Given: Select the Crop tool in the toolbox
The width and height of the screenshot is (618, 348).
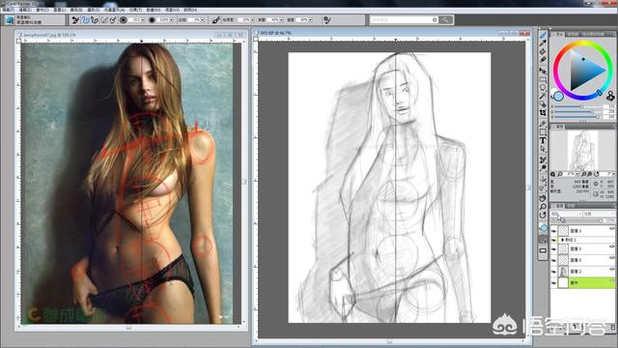Looking at the screenshot, I should (x=543, y=113).
